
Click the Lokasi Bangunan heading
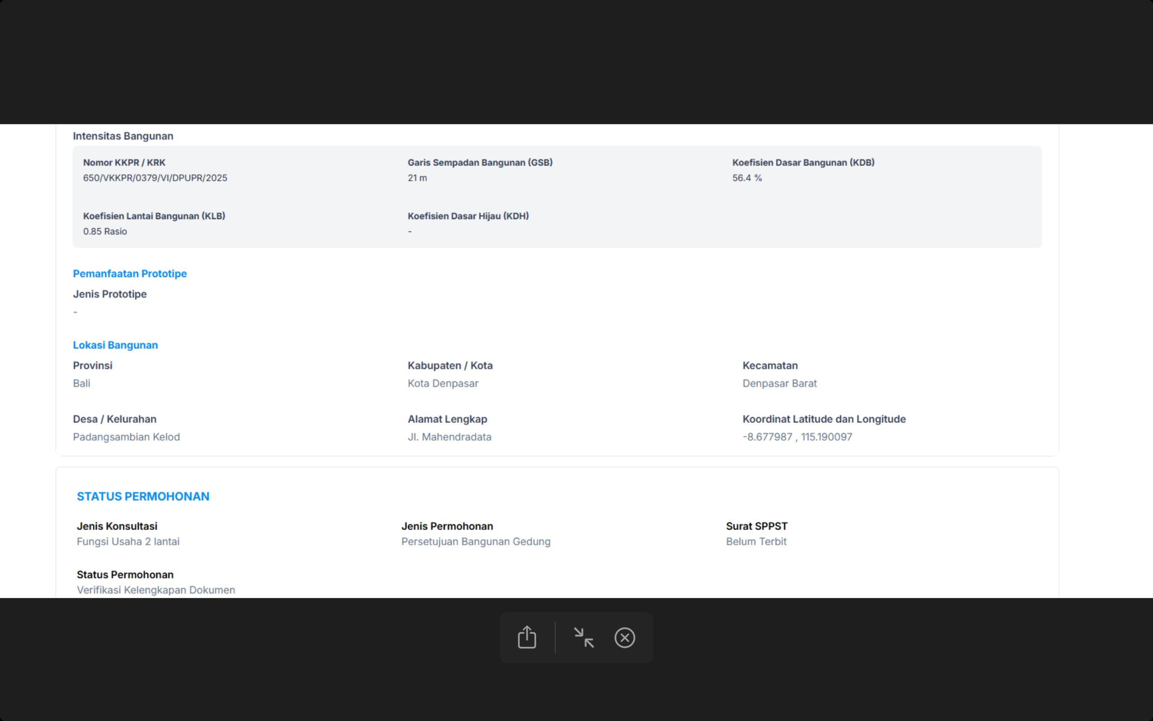pos(115,345)
